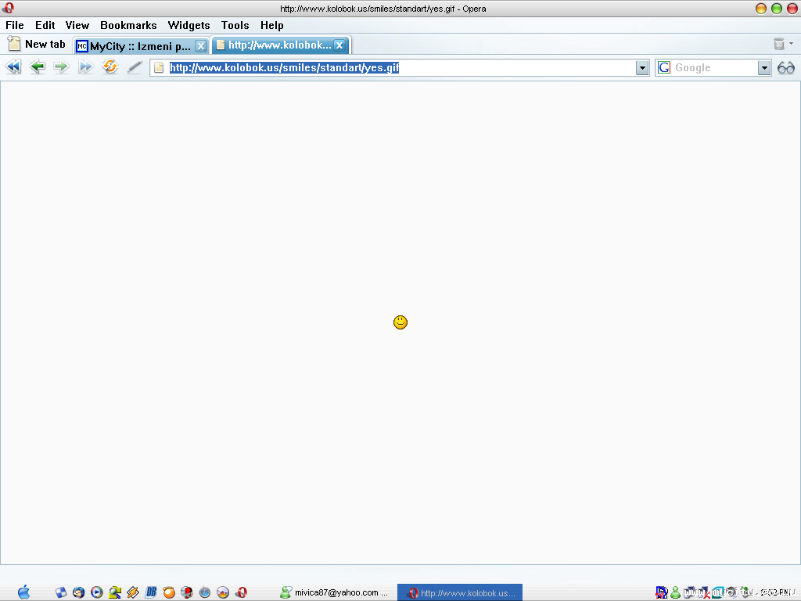The image size is (801, 601).
Task: Click the Google G search engine icon
Action: (x=664, y=67)
